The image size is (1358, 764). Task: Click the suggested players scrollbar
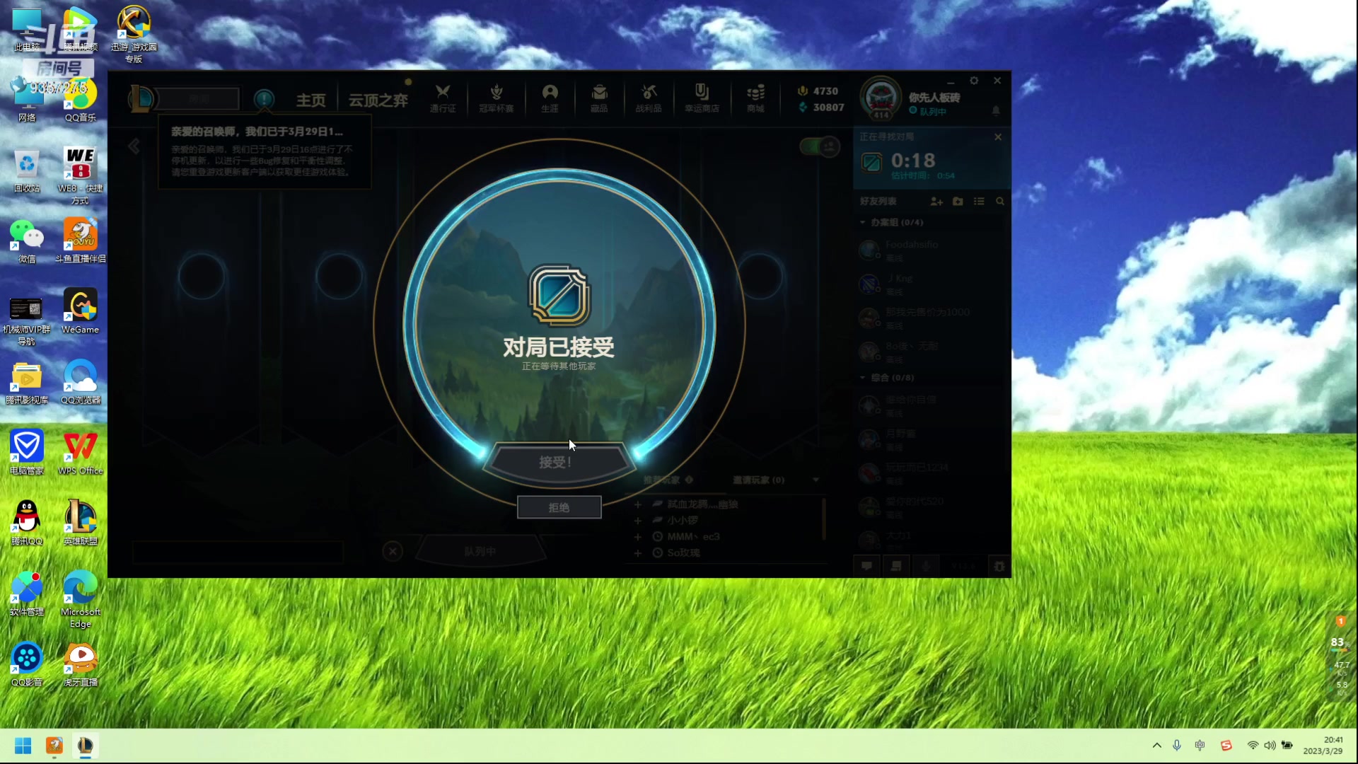tap(823, 518)
